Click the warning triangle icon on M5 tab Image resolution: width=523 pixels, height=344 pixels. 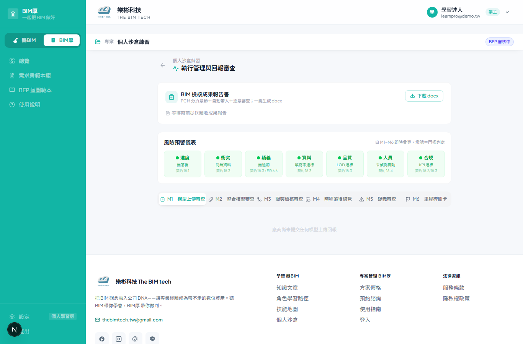361,199
